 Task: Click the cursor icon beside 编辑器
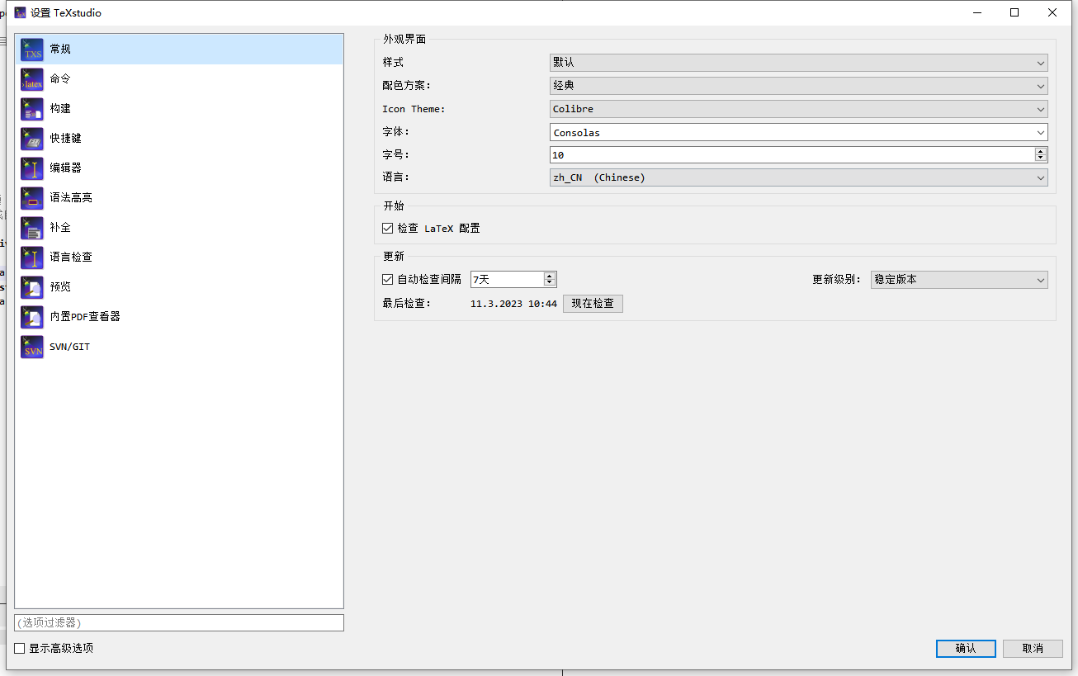point(32,168)
